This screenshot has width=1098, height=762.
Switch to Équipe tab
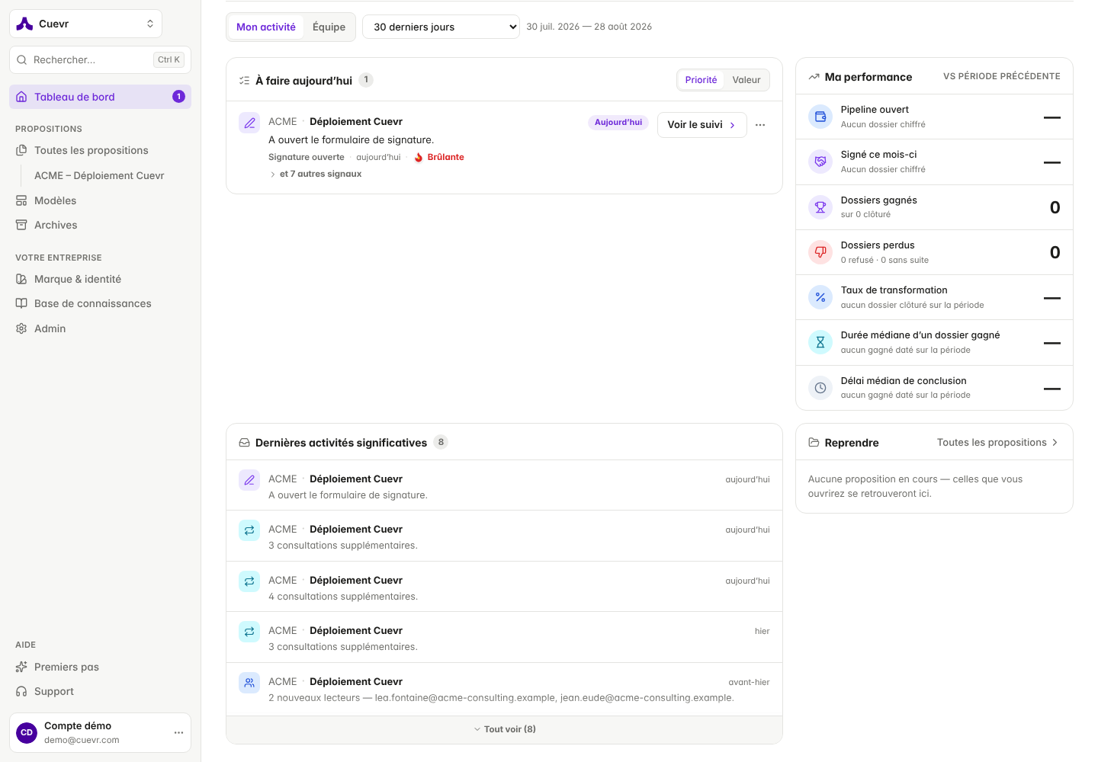tap(329, 27)
